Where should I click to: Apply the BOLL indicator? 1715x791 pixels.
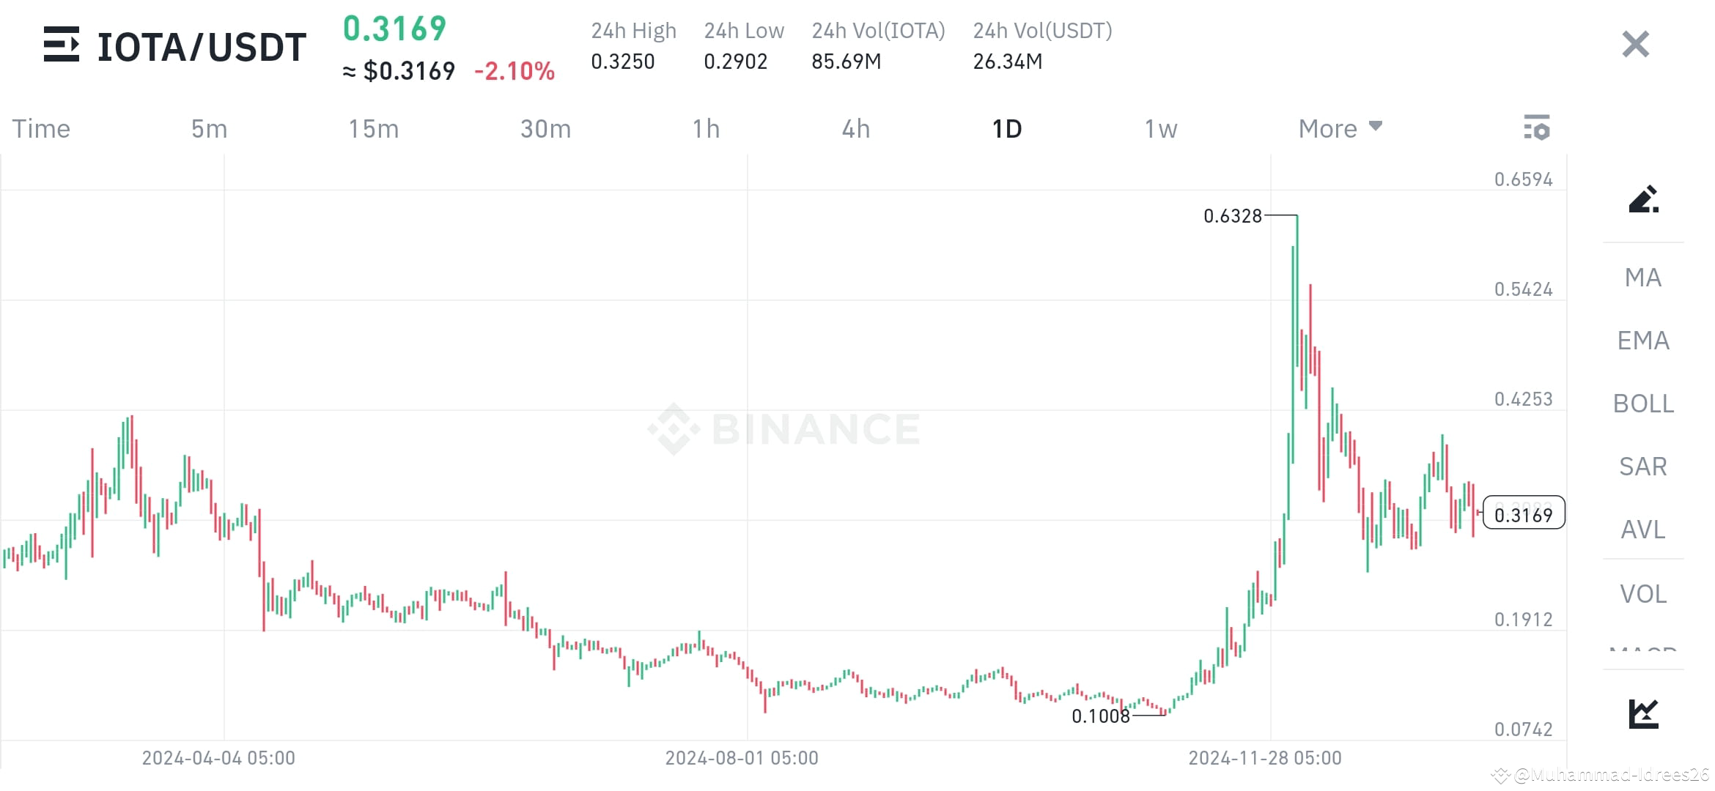pos(1642,404)
